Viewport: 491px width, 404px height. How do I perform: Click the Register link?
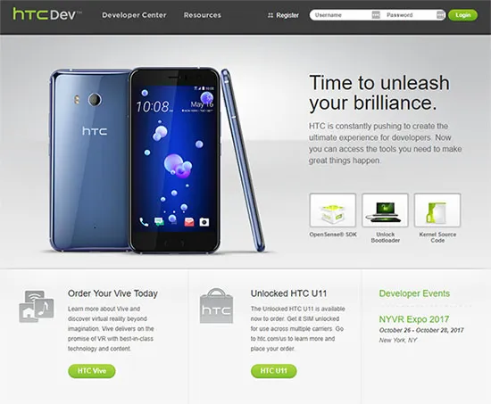point(287,15)
